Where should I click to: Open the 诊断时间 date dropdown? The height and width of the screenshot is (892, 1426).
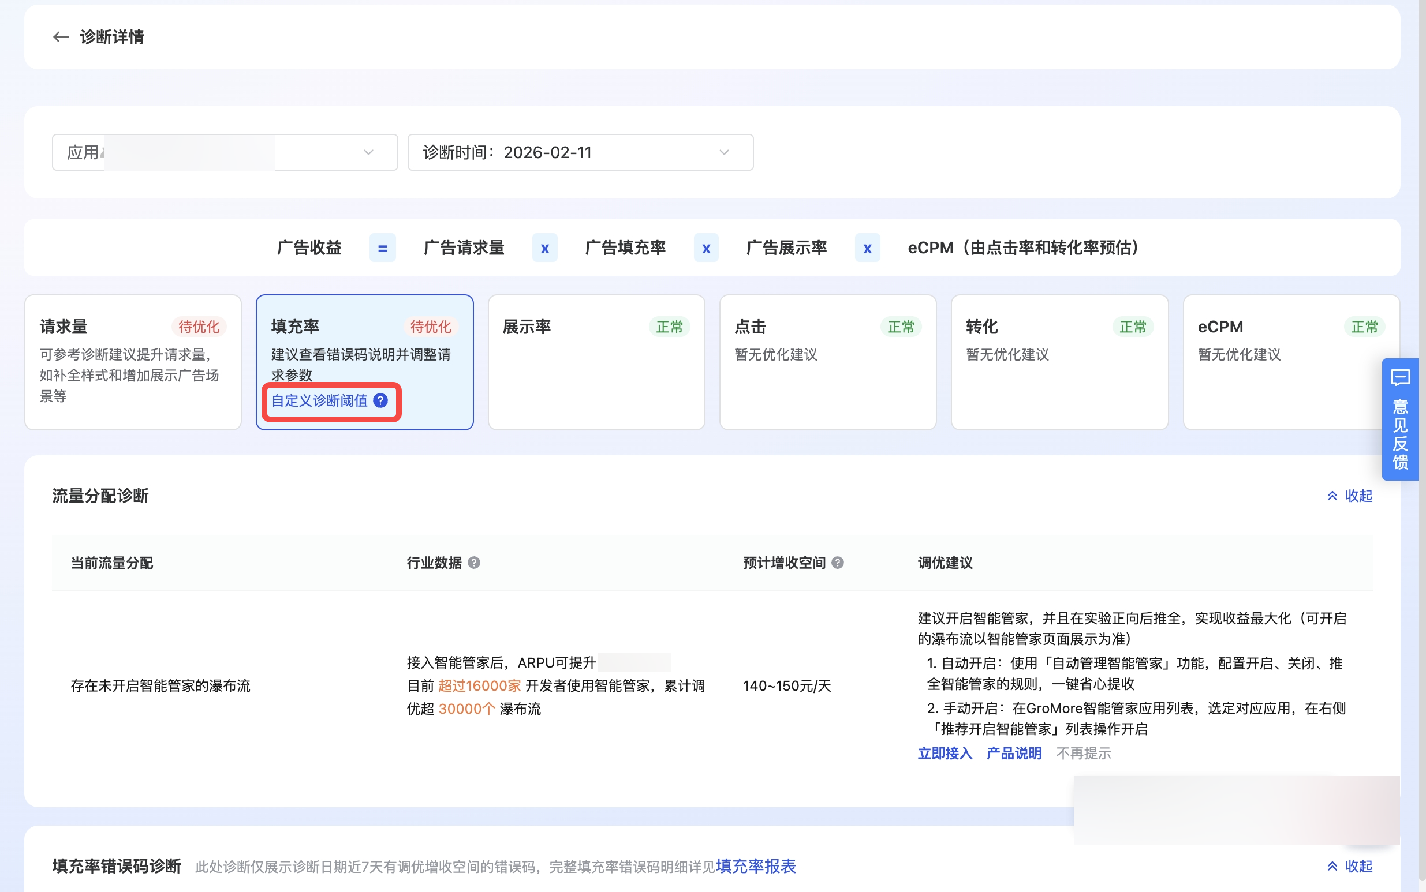[580, 152]
